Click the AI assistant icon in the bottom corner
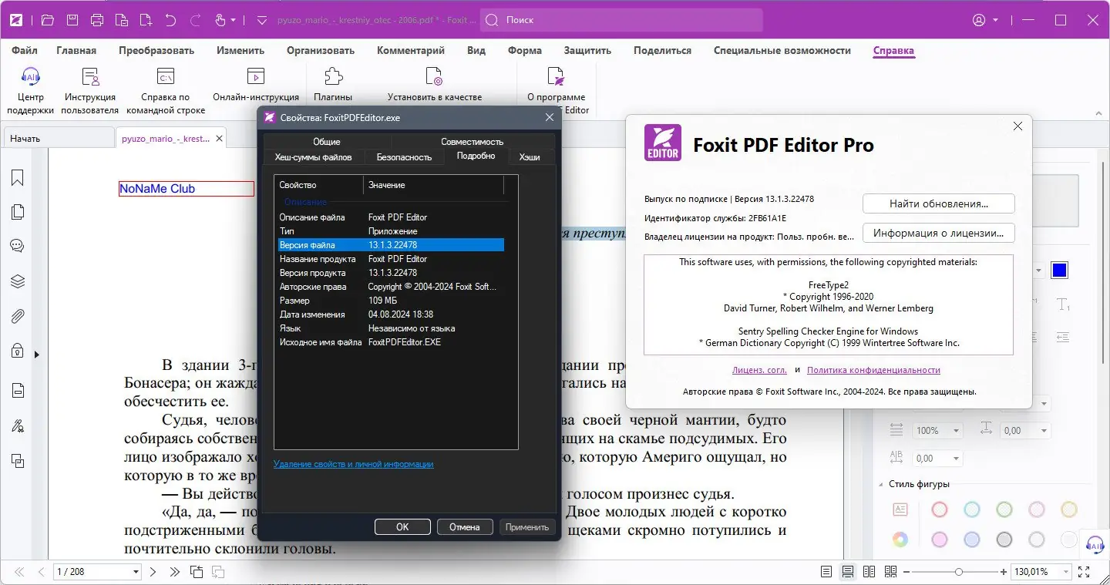Viewport: 1110px width, 585px height. click(x=1094, y=543)
